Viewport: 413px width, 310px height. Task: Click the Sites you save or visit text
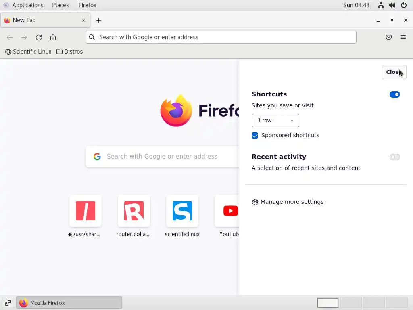coord(283,105)
